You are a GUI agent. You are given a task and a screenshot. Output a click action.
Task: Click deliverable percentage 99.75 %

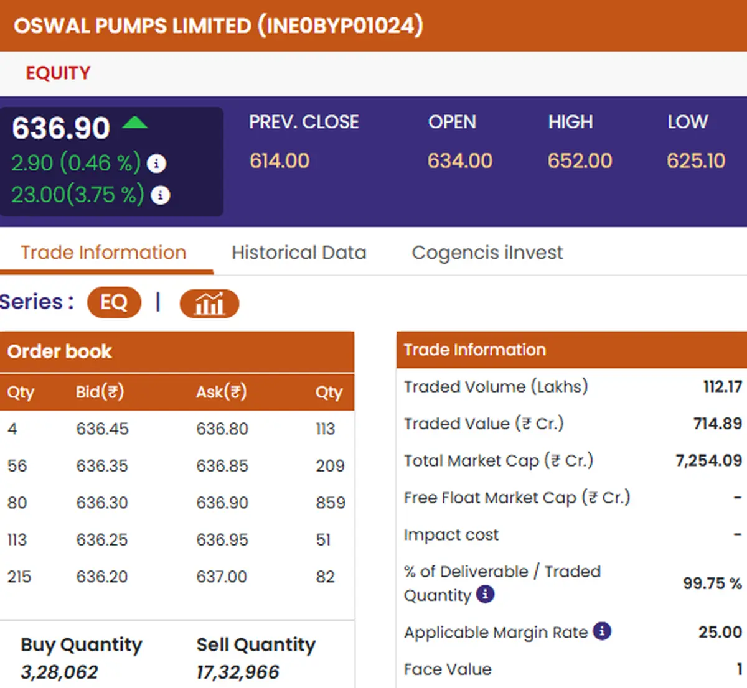click(x=712, y=583)
